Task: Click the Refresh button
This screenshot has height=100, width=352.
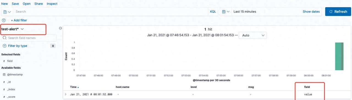Action: click(338, 12)
